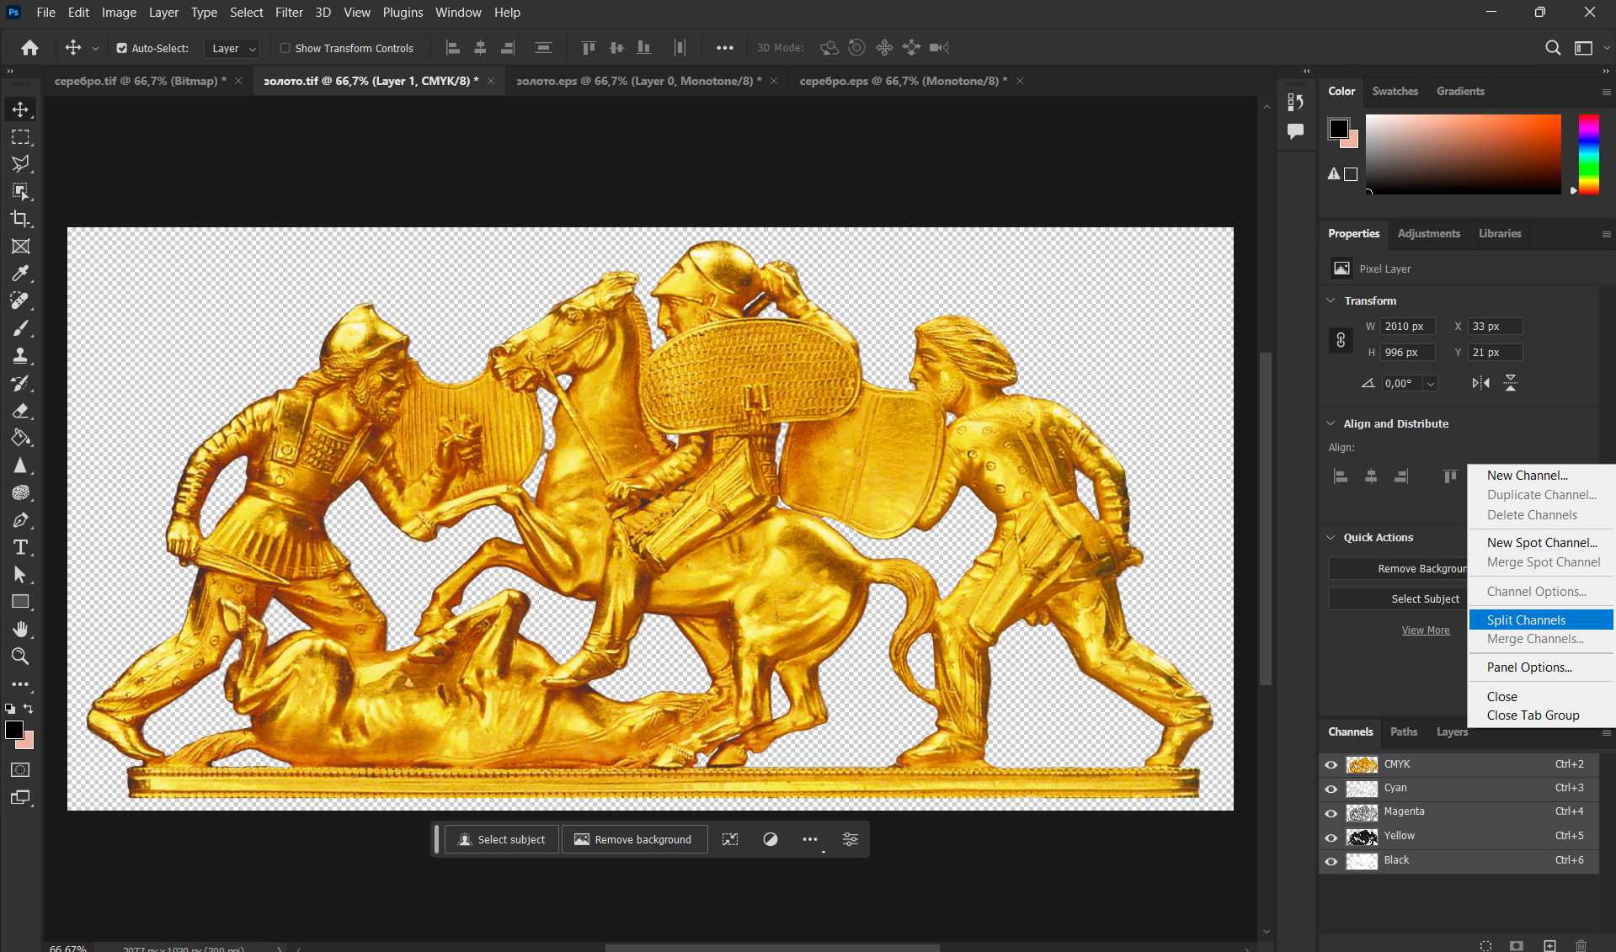Screen dimensions: 1616x952
Task: Switch to the Adjustments tab
Action: pyautogui.click(x=1428, y=233)
